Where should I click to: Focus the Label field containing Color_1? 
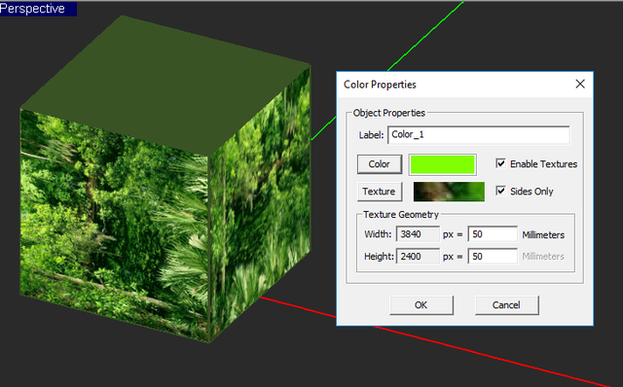(x=478, y=135)
